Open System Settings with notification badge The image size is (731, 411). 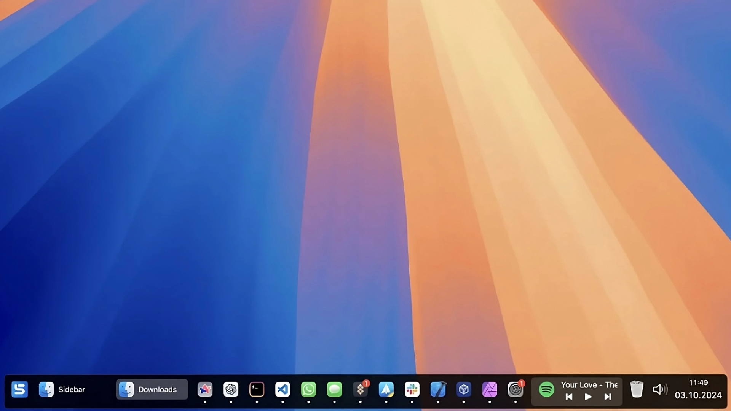click(516, 389)
